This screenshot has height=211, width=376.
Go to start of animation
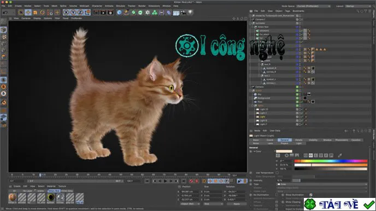pyautogui.click(x=147, y=181)
